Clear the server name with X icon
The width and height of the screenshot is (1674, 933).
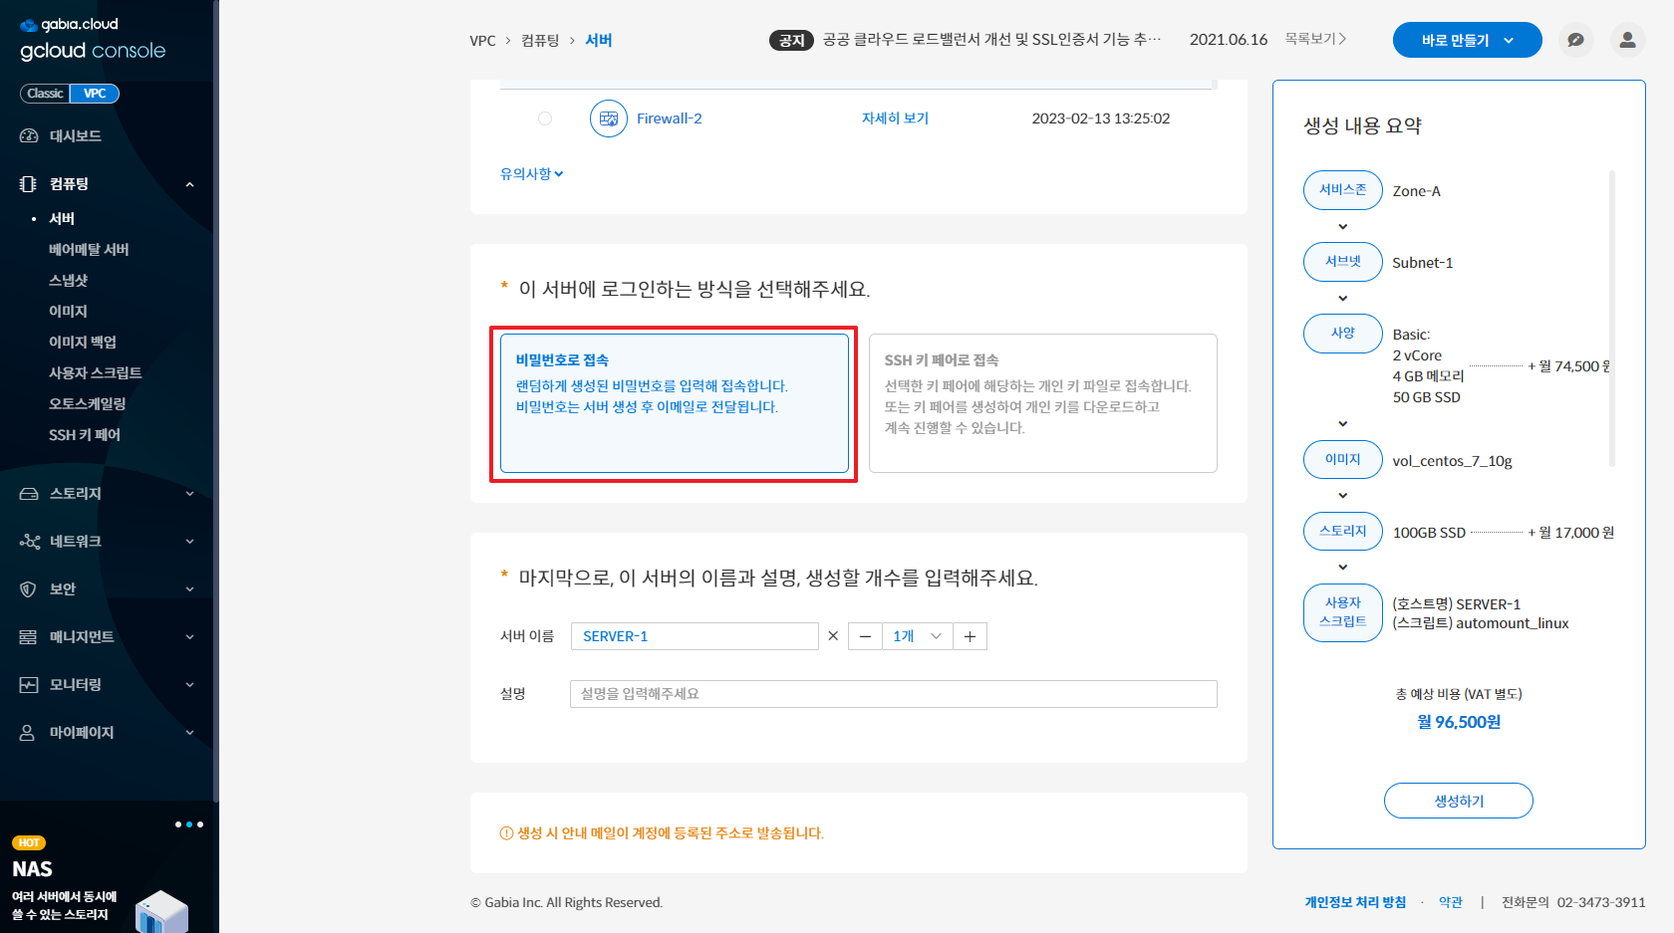(833, 636)
